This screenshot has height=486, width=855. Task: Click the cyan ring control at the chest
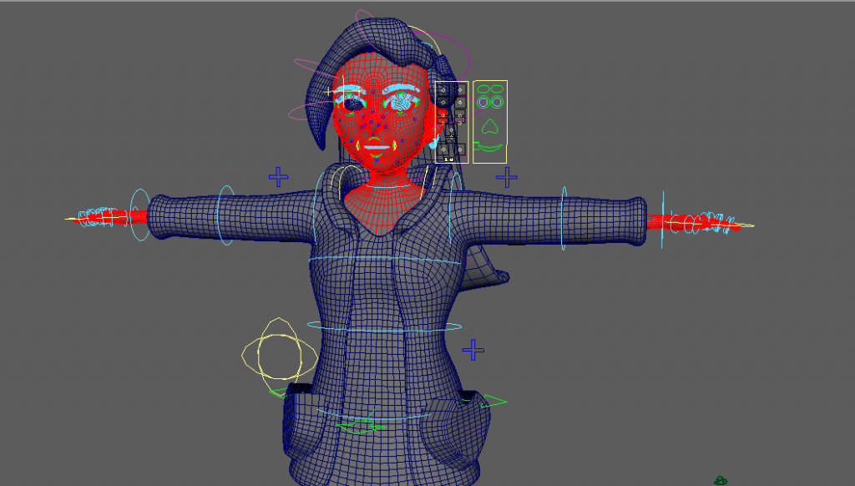click(x=384, y=261)
